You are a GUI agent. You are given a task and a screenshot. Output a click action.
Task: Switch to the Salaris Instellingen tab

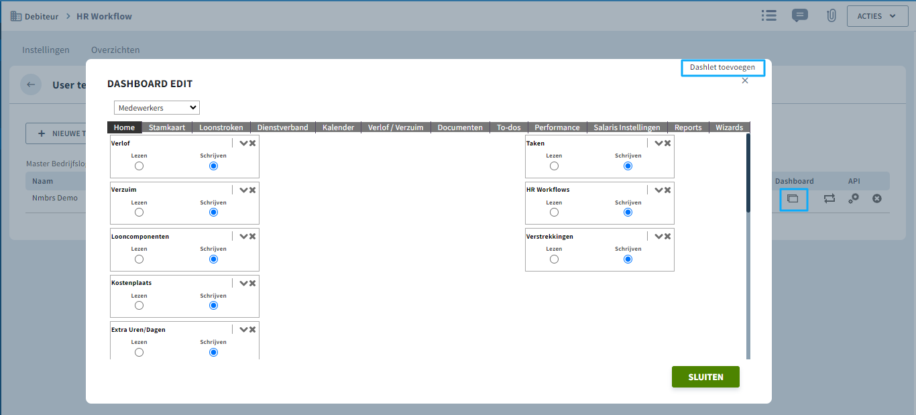click(x=627, y=127)
